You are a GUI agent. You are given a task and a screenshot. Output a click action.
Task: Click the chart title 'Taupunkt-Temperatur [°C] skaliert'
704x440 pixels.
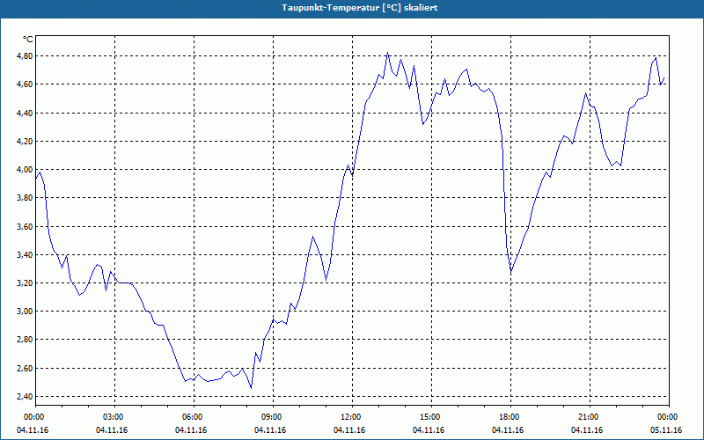click(x=360, y=8)
